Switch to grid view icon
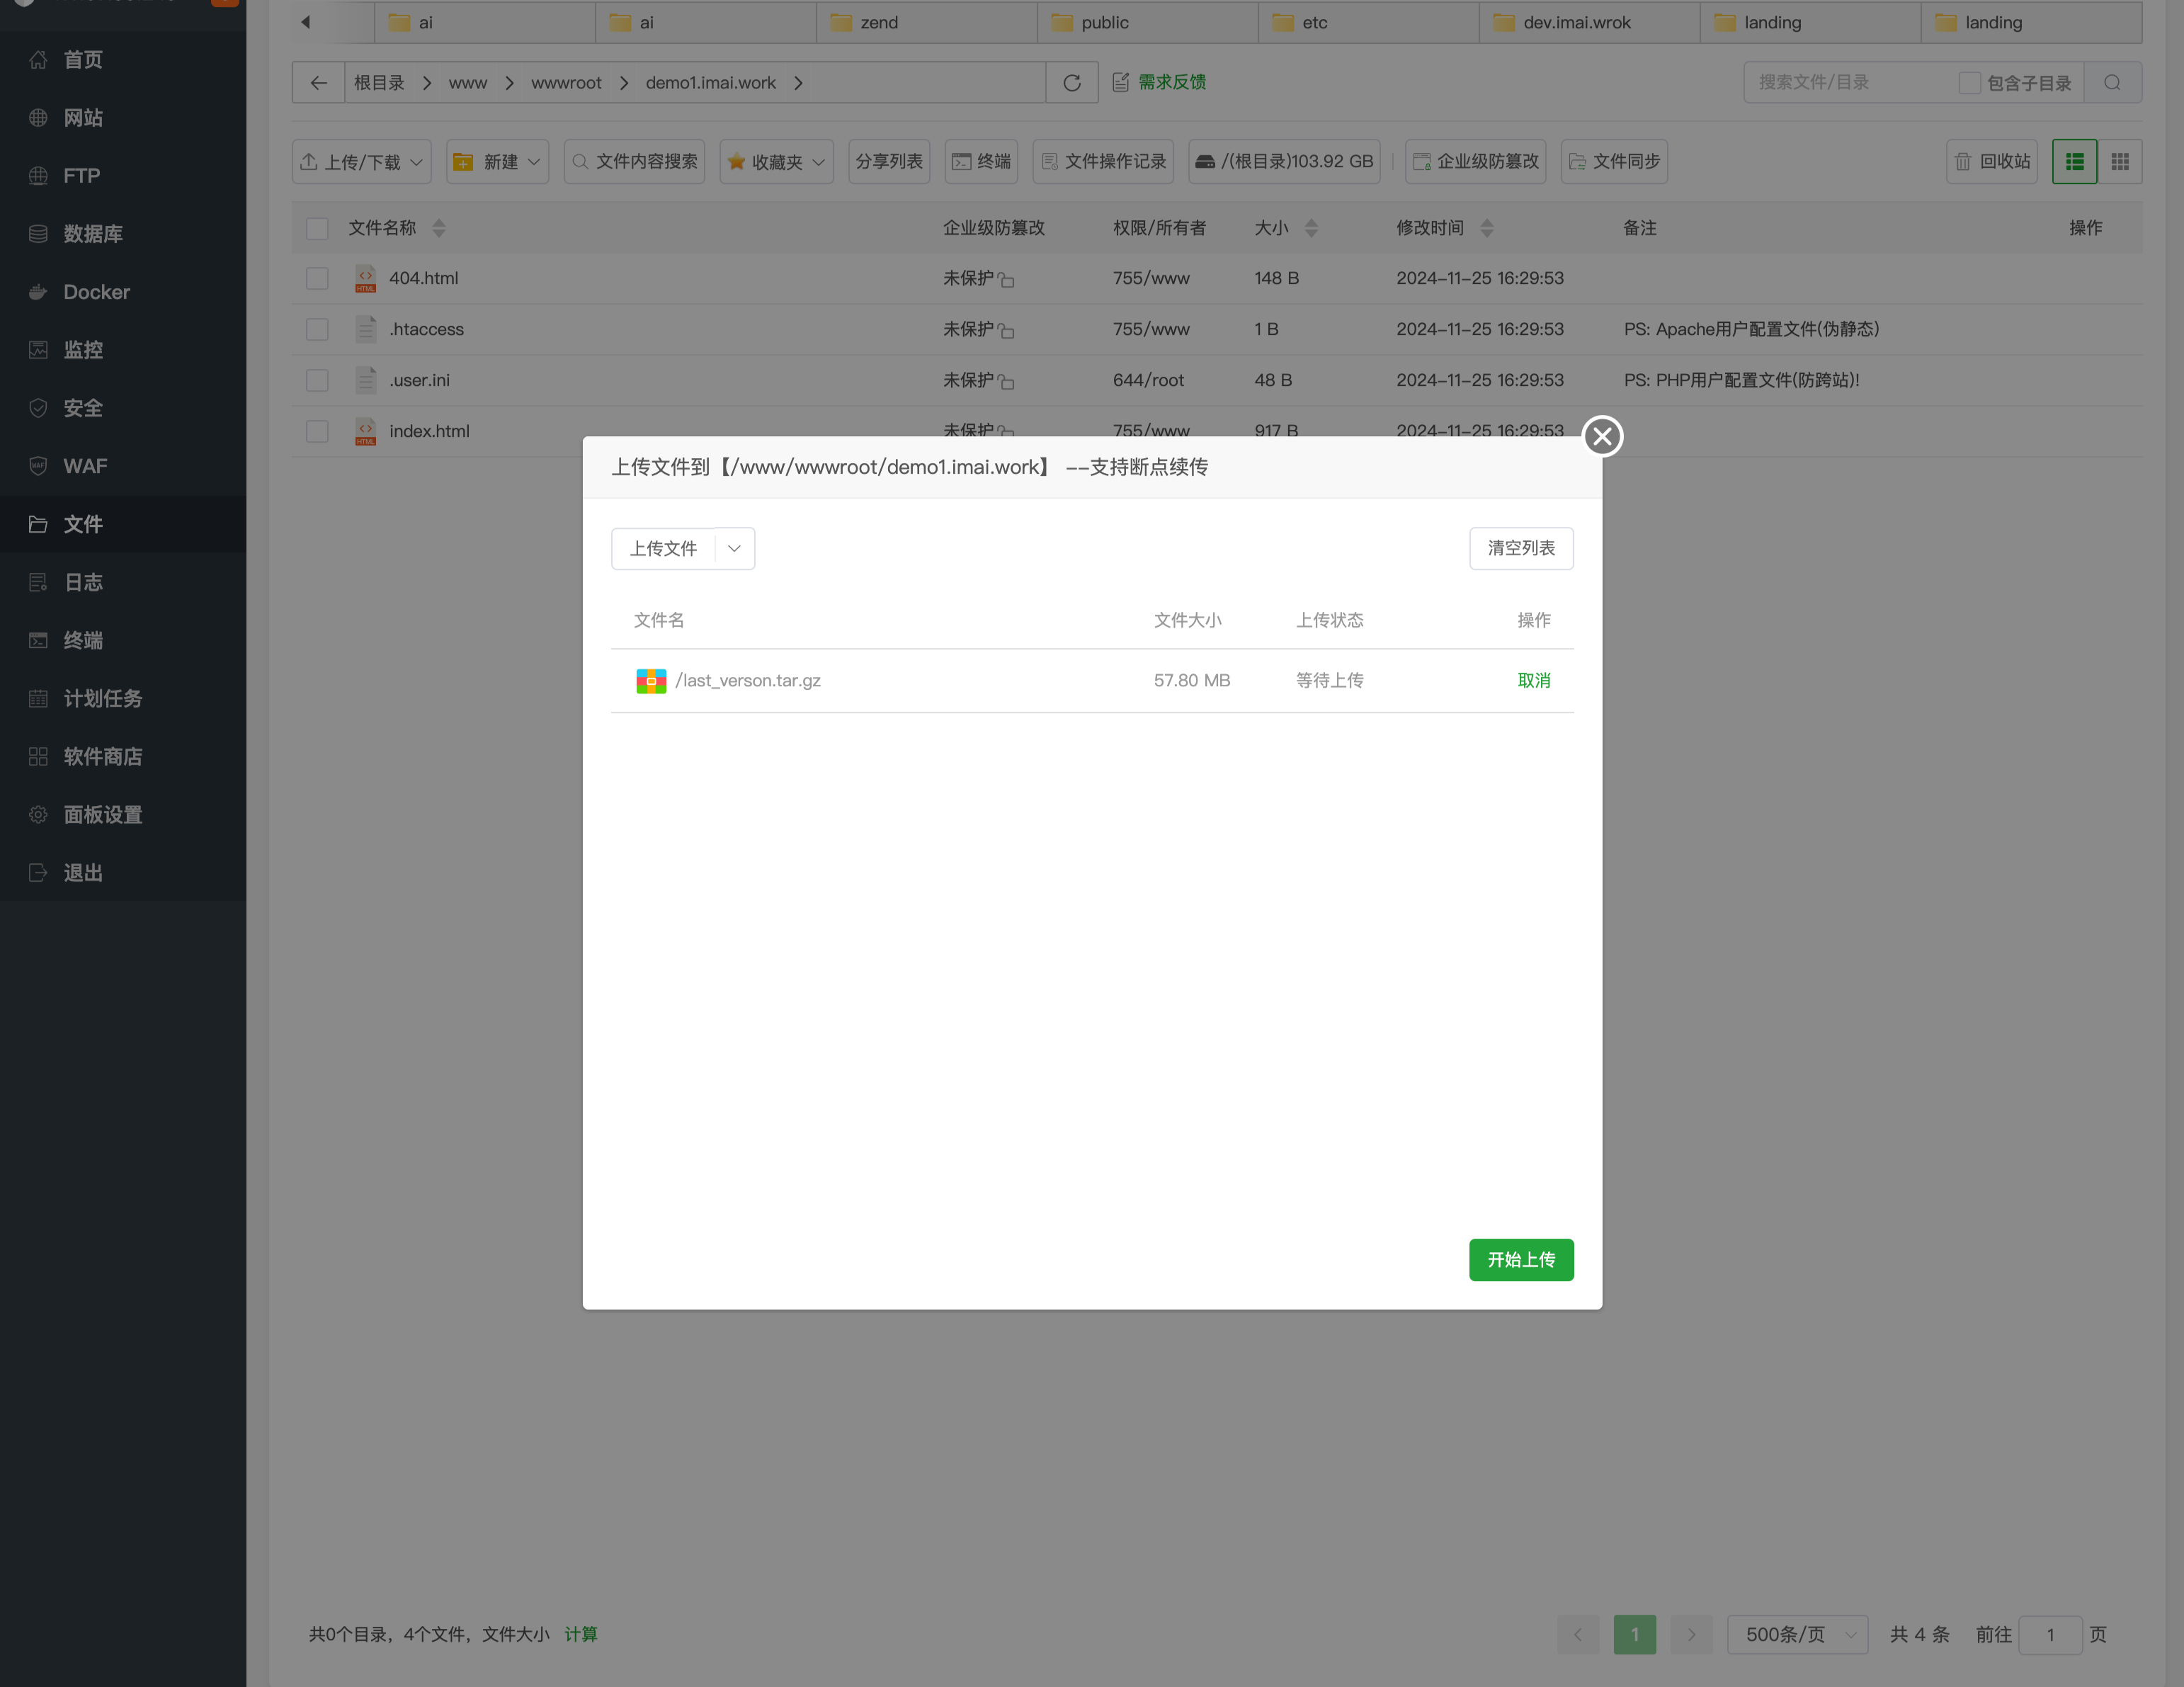The height and width of the screenshot is (1687, 2184). (x=2119, y=161)
